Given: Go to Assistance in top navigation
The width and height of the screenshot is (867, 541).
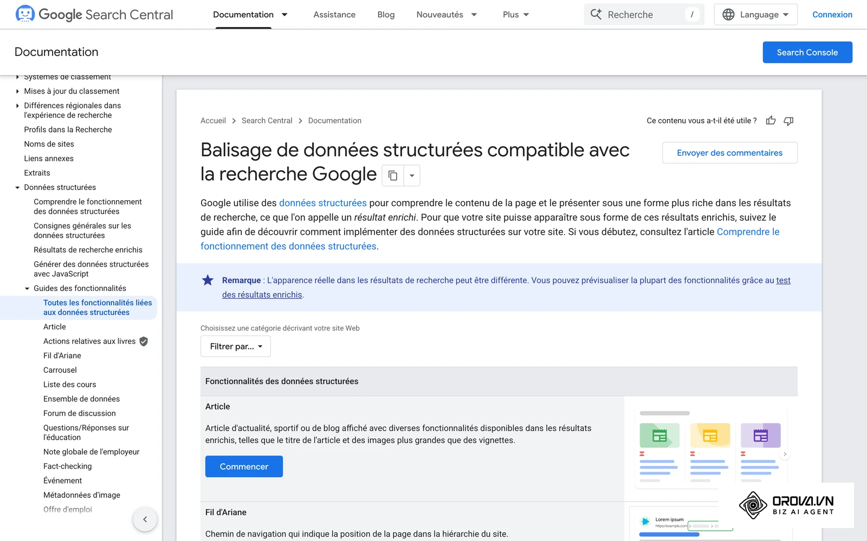Looking at the screenshot, I should [334, 15].
